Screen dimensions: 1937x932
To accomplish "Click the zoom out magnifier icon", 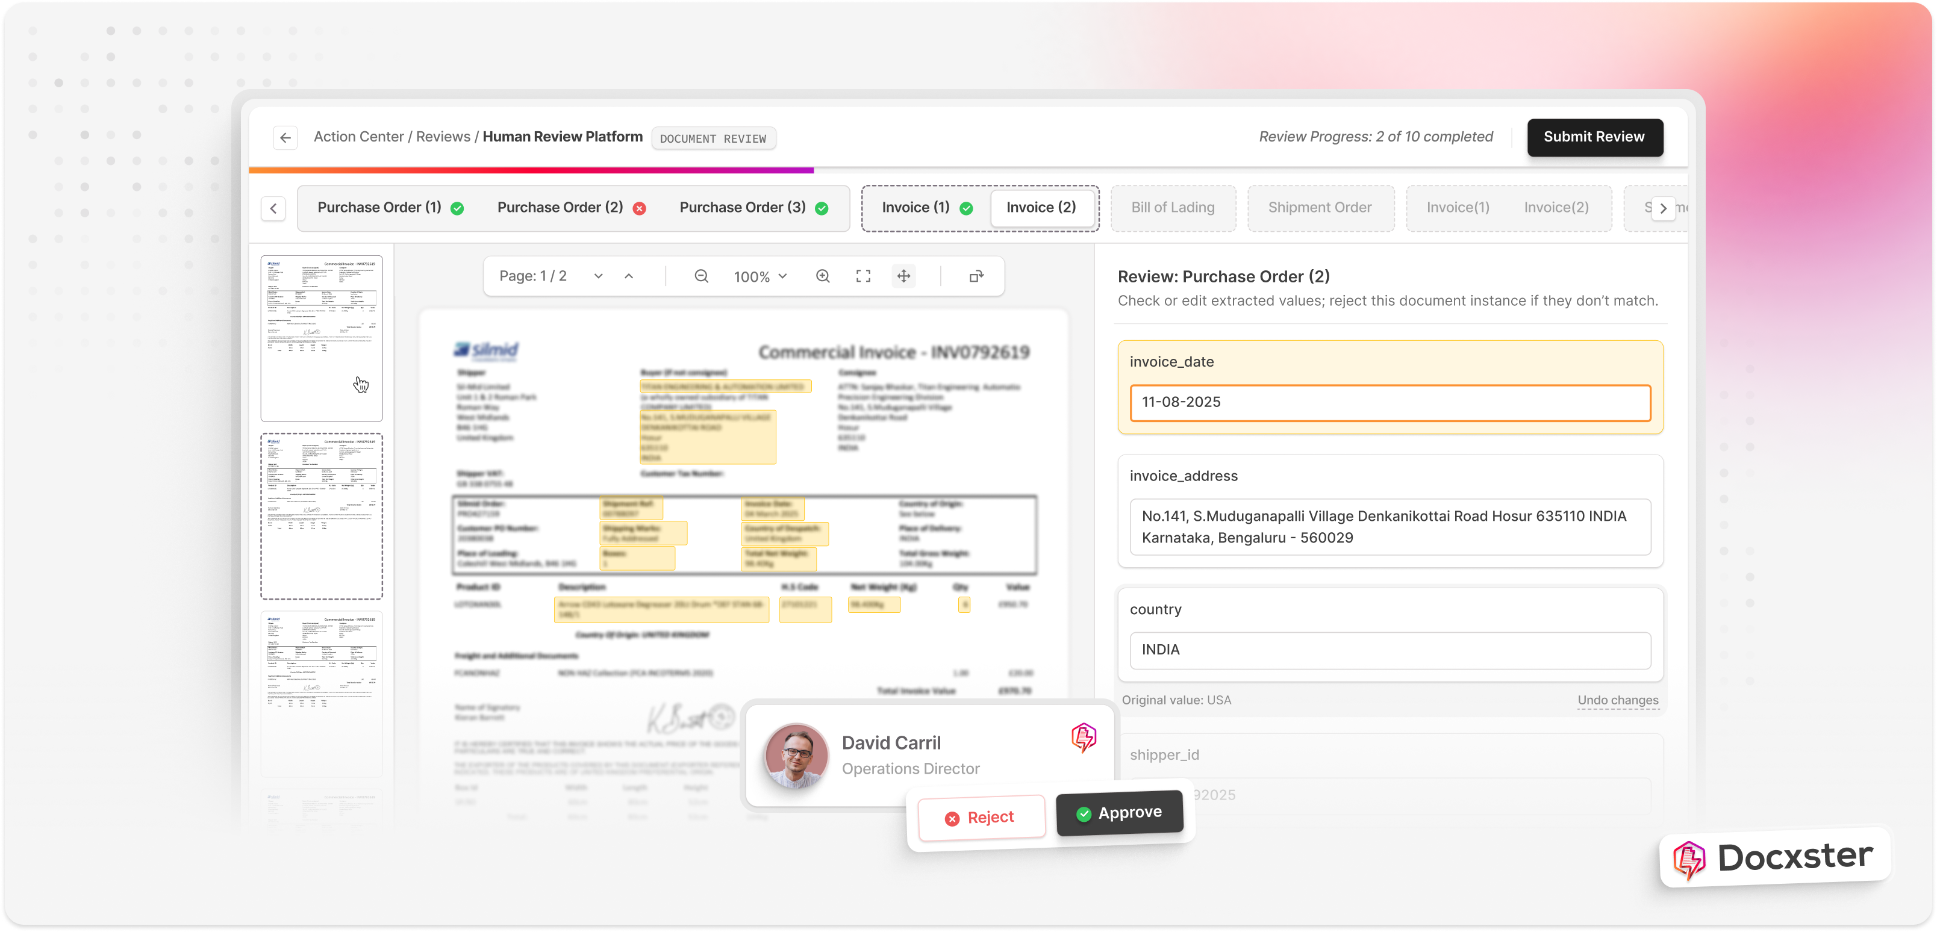I will (701, 276).
